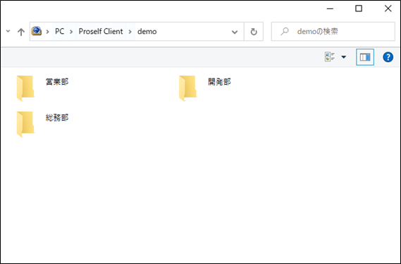Refresh the demo folder view
Viewport: 401px width, 264px height.
[254, 32]
